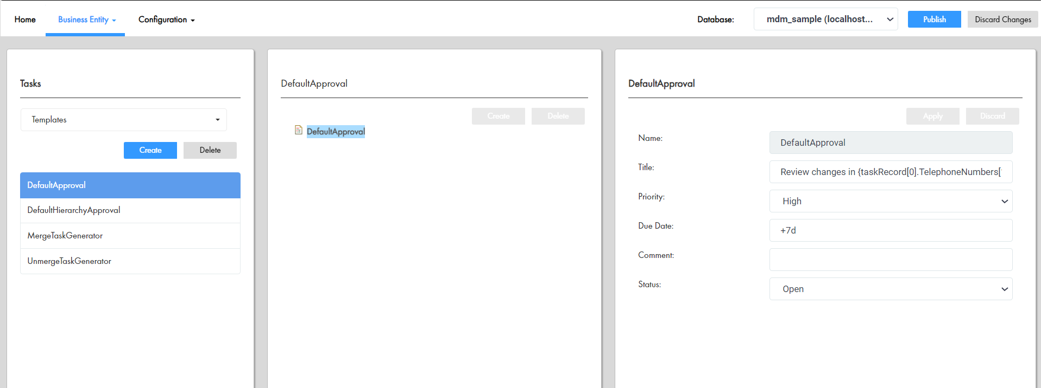Click the empty Comment field
Viewport: 1041px width, 388px height.
tap(891, 260)
